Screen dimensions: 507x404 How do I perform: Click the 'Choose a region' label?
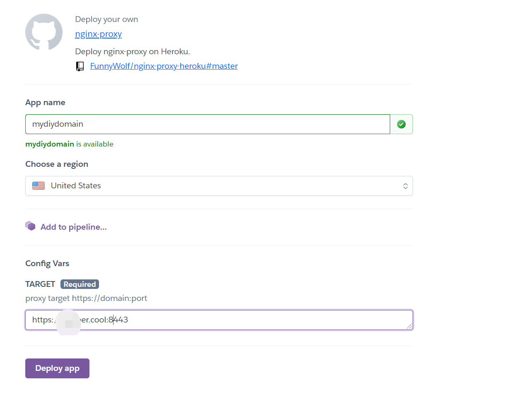[57, 164]
